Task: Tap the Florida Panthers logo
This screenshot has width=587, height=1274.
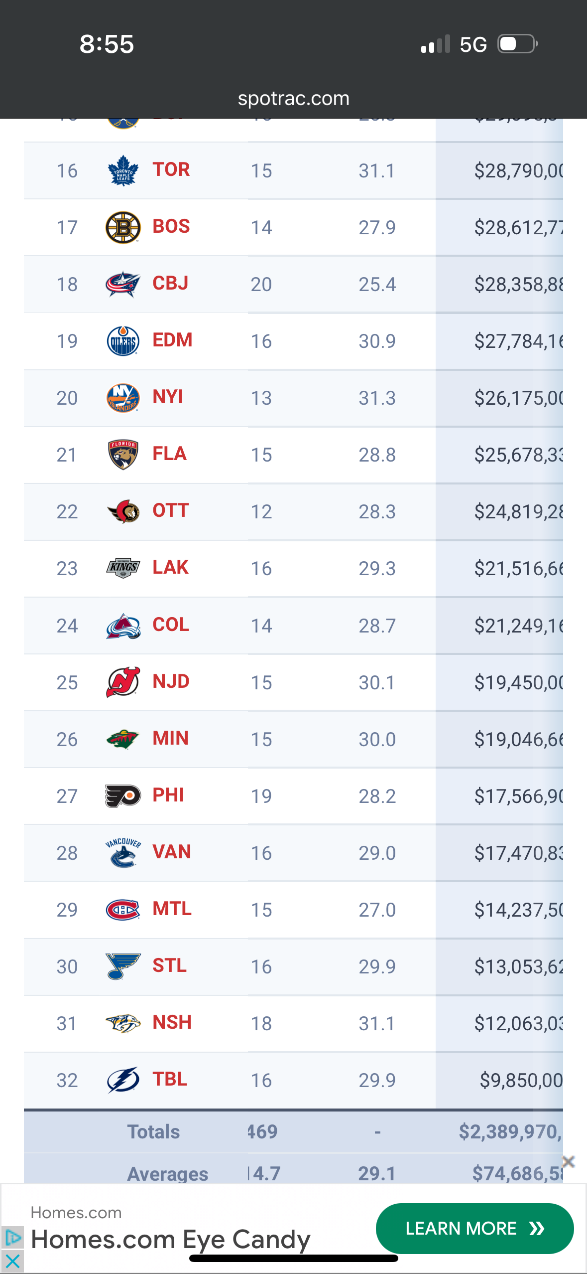Action: click(123, 455)
